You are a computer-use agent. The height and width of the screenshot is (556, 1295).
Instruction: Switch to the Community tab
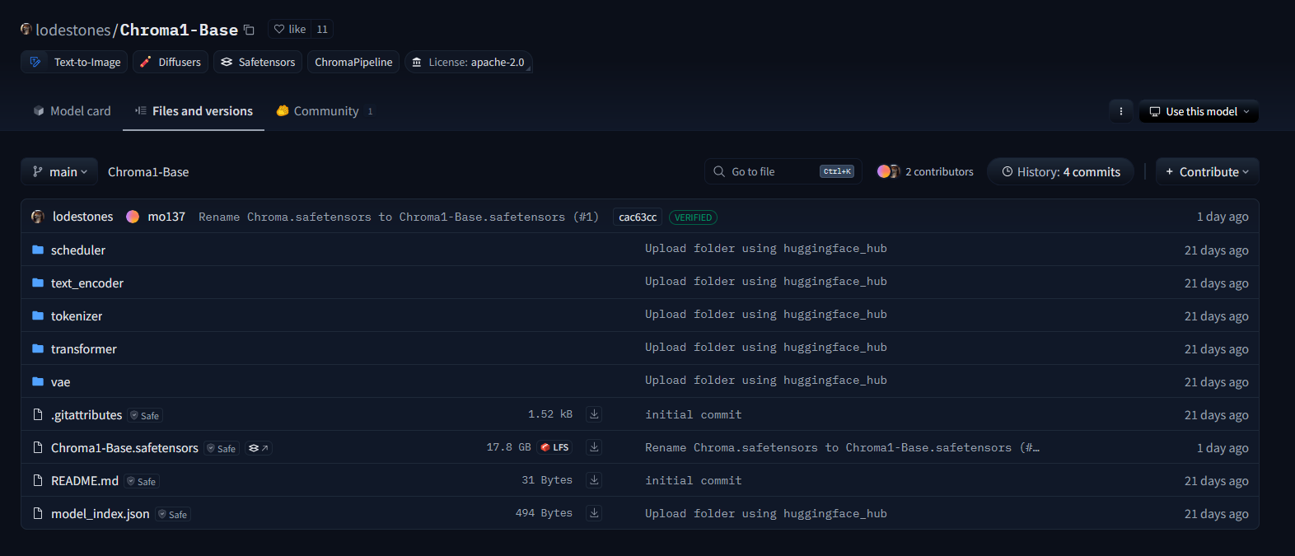click(325, 111)
